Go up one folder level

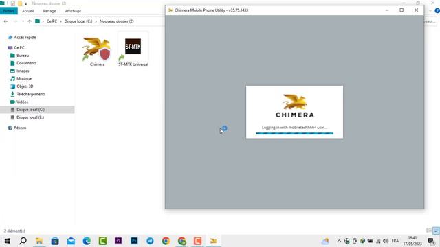[x=30, y=21]
